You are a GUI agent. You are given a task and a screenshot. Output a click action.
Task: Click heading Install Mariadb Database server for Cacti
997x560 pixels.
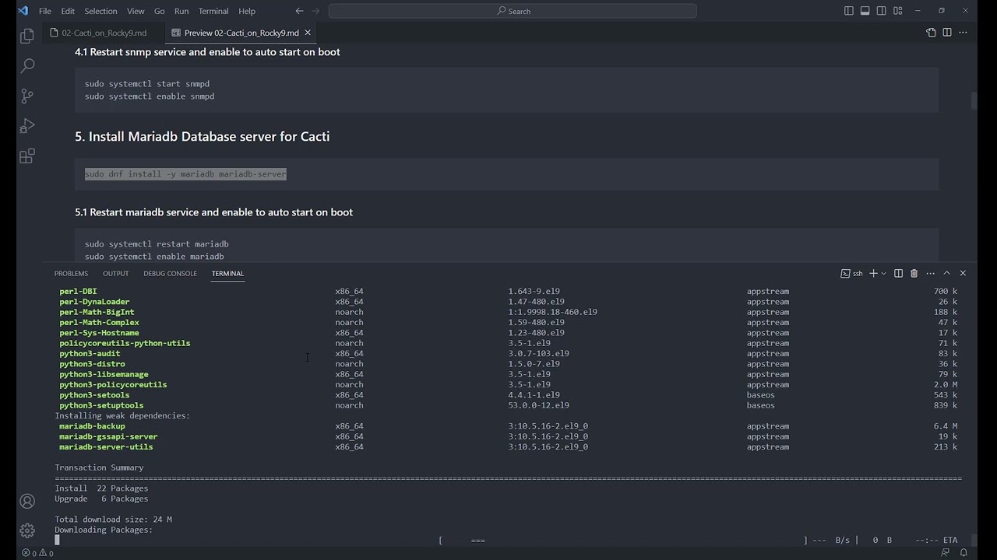pos(202,136)
